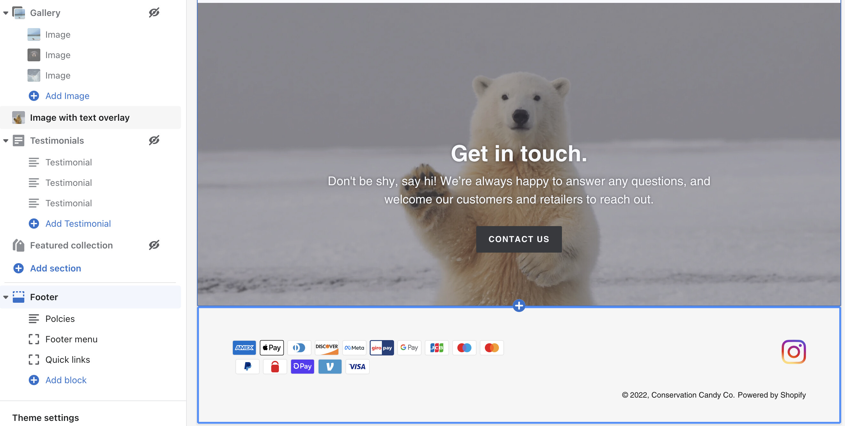Image resolution: width=845 pixels, height=426 pixels.
Task: Click the Visa payment icon
Action: point(357,366)
